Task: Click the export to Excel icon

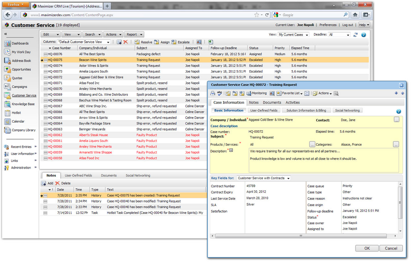Action: 210,42
